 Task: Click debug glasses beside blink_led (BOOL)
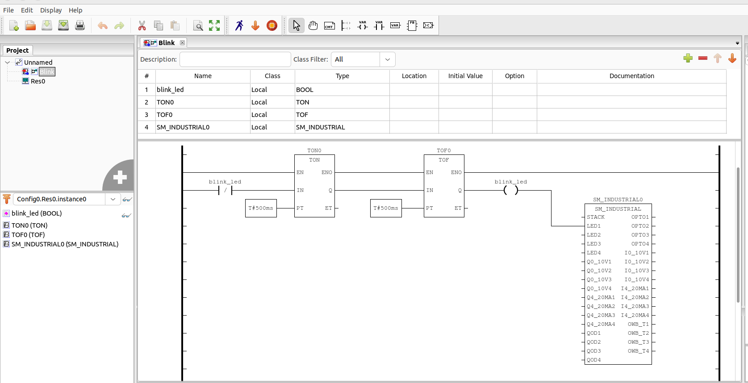(126, 215)
